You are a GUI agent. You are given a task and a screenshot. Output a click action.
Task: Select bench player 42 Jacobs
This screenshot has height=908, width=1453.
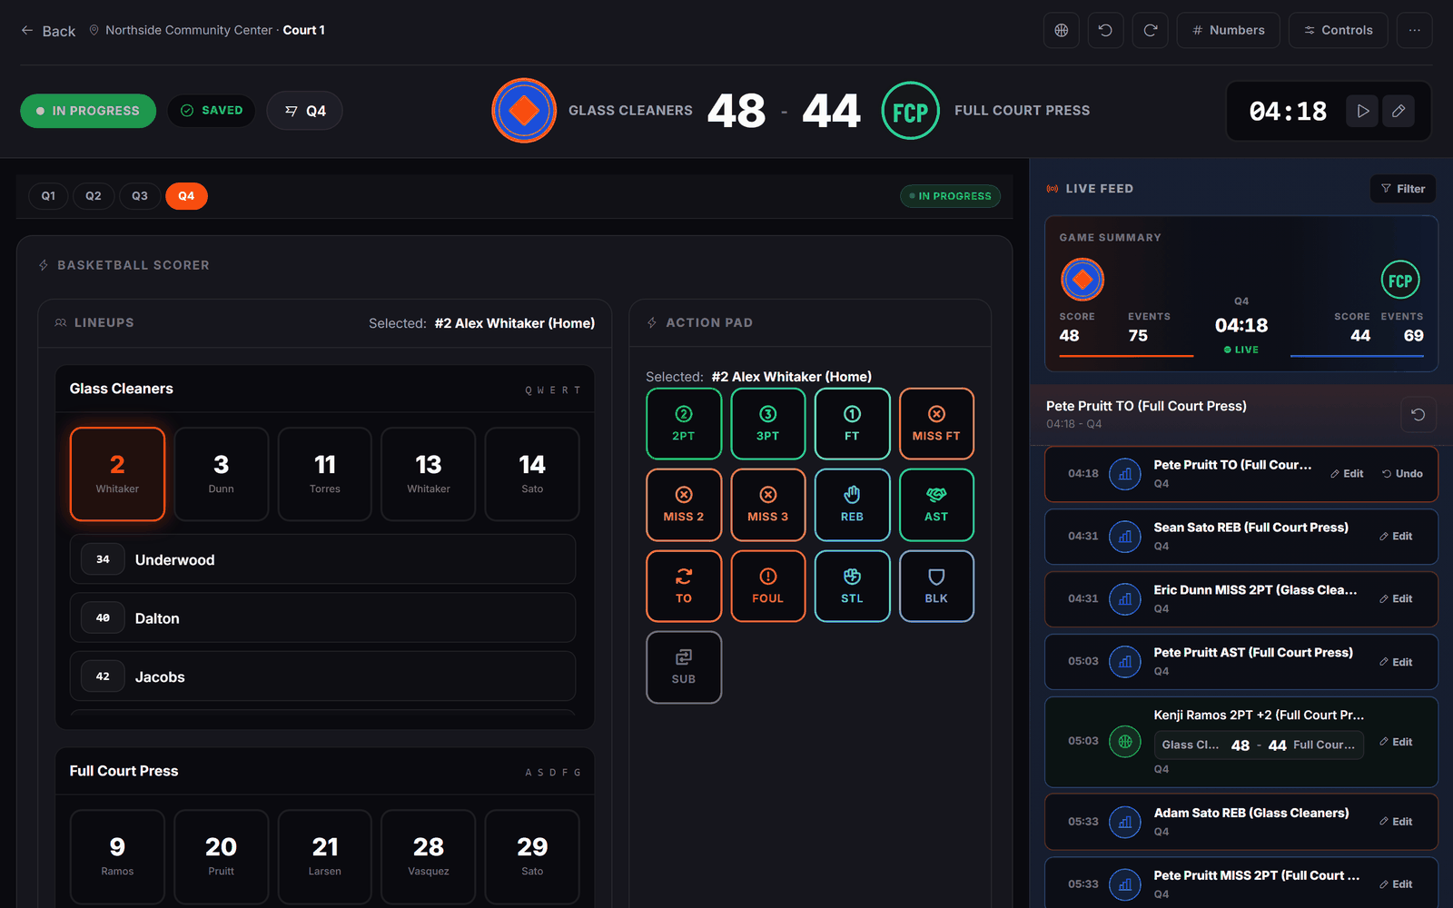coord(322,676)
